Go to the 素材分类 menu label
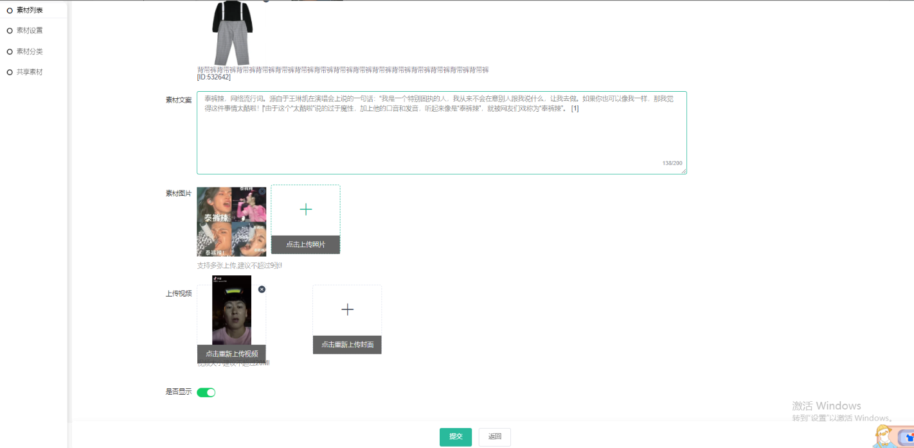 [x=30, y=51]
